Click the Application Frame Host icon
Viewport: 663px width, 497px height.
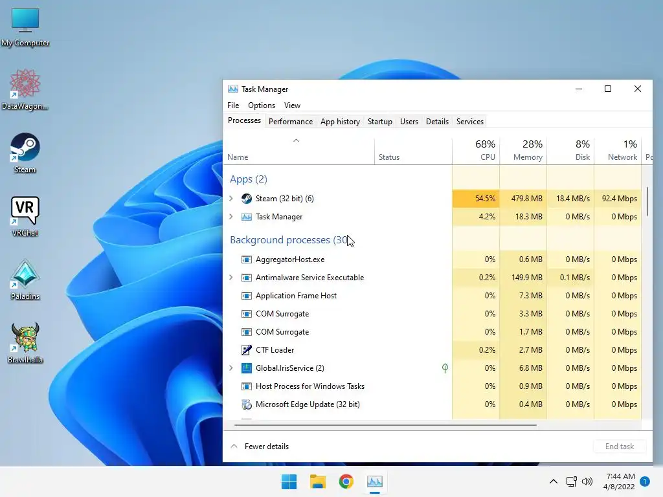tap(247, 296)
